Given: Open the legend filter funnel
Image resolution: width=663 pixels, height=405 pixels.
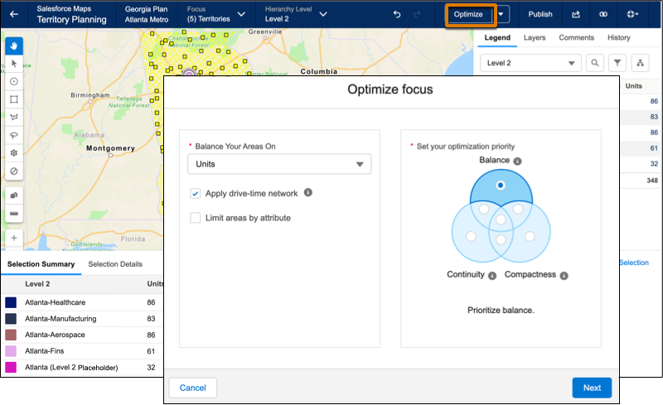Looking at the screenshot, I should point(617,63).
